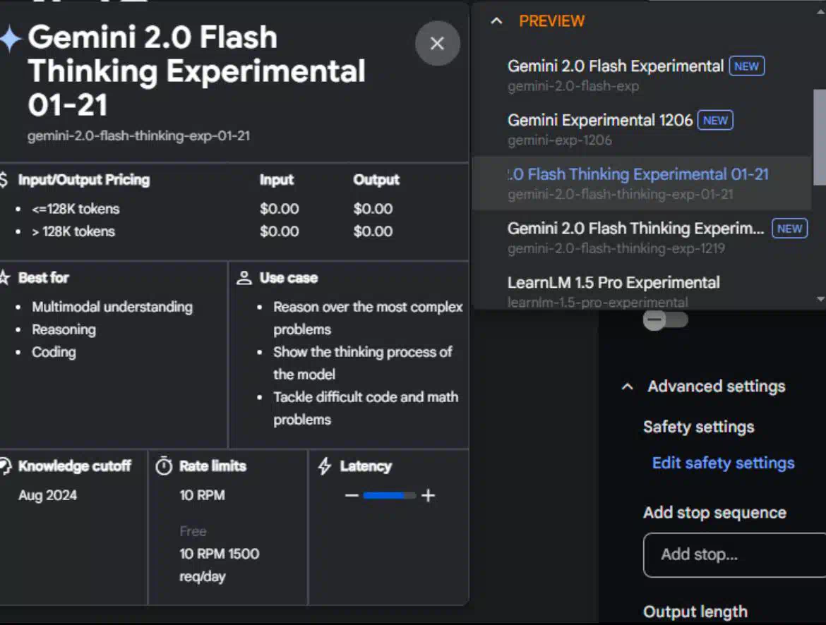Click the Rate limits timer icon
This screenshot has width=826, height=625.
pos(164,466)
